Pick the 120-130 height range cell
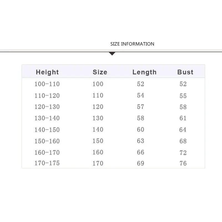The height and width of the screenshot is (222, 222). (x=47, y=107)
